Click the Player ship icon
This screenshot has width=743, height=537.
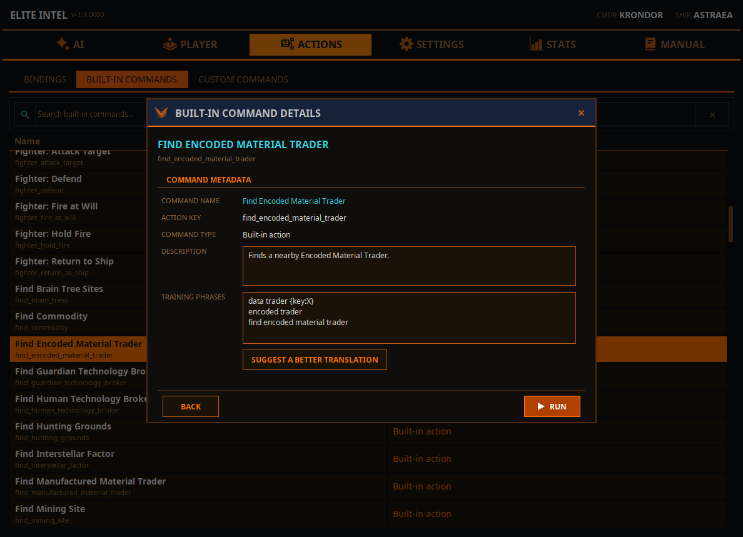tap(169, 44)
